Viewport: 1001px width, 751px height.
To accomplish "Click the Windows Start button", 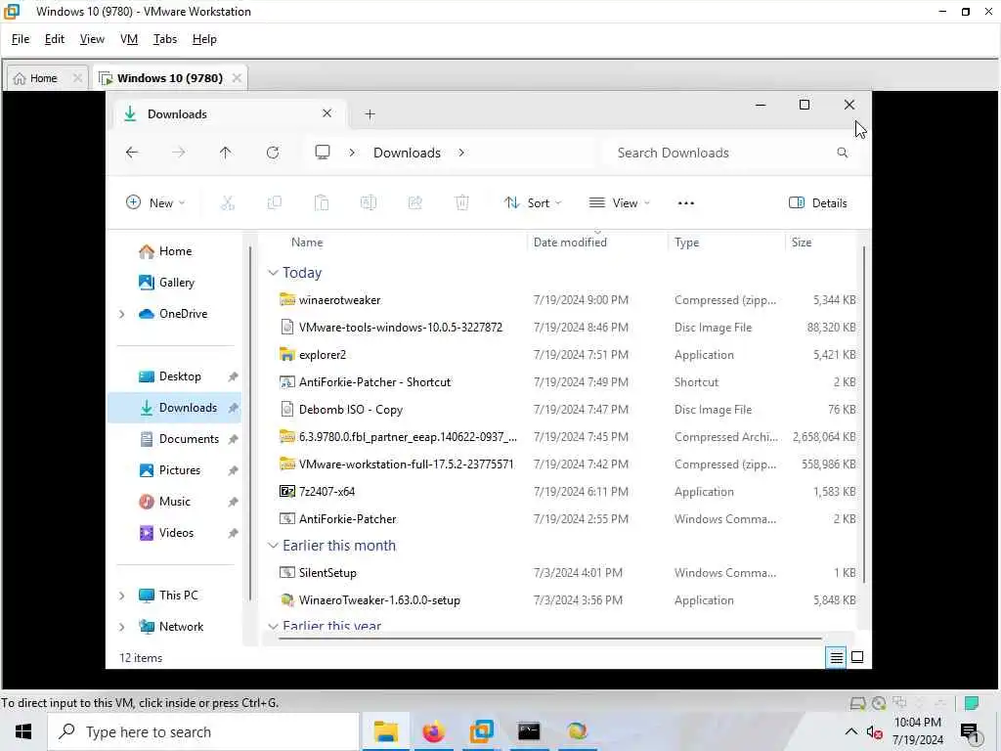I will click(x=23, y=731).
